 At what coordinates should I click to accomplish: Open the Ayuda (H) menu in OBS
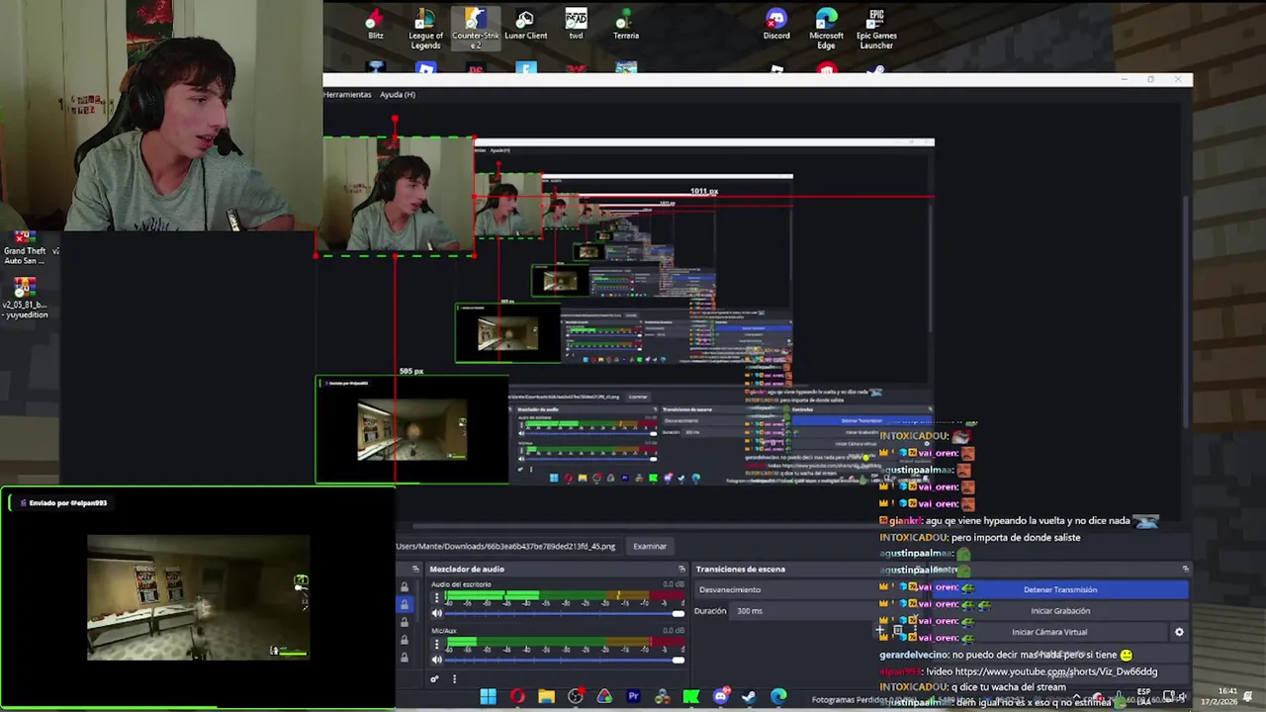398,95
